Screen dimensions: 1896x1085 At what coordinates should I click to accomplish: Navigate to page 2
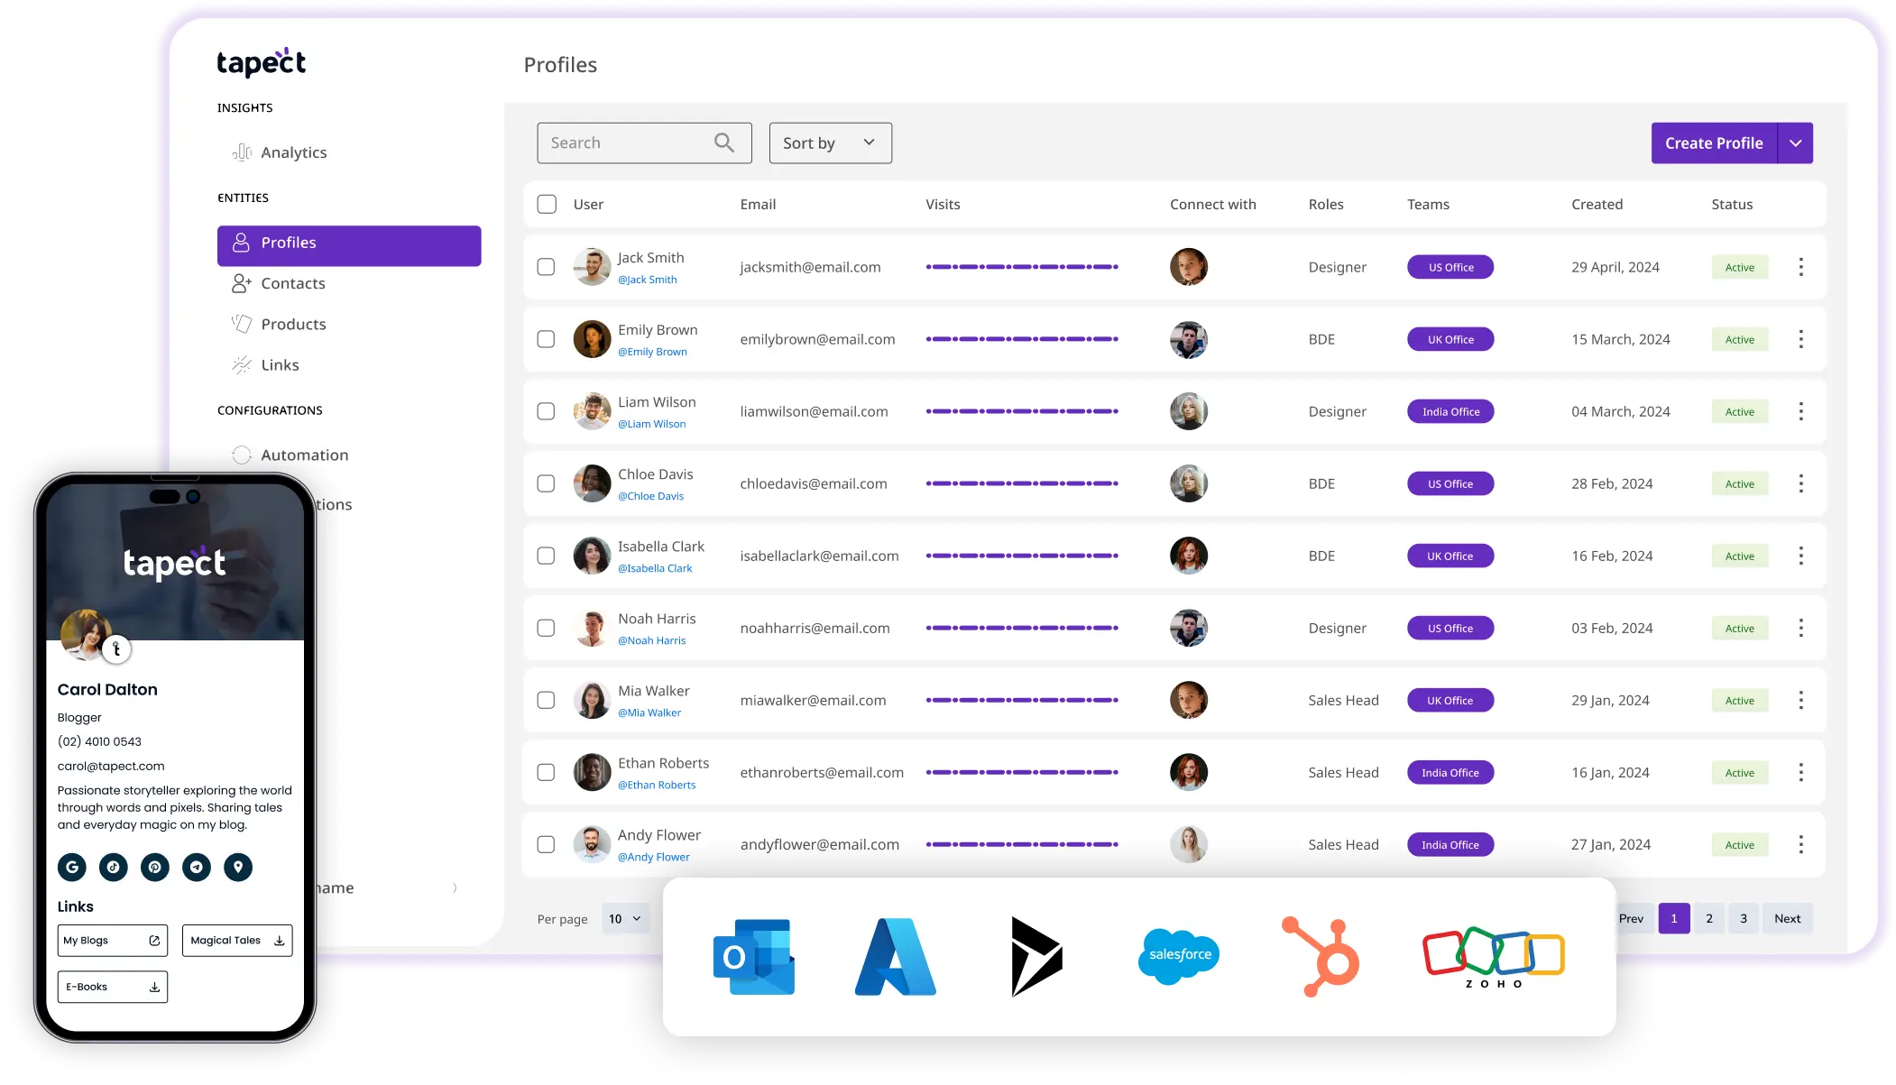click(x=1708, y=918)
